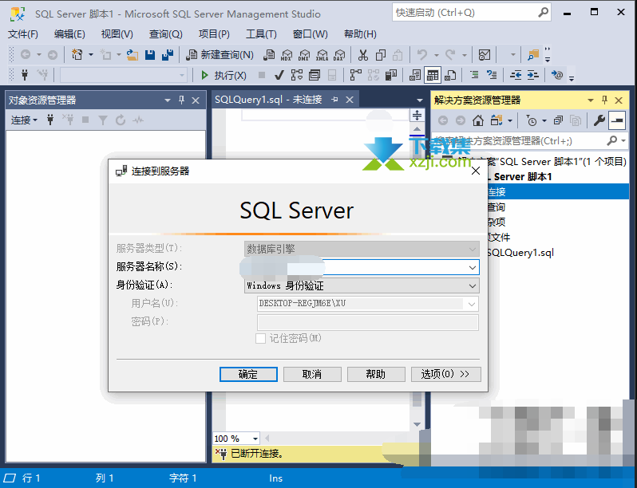The width and height of the screenshot is (637, 488).
Task: Click the comment out selected lines icon
Action: 474,75
